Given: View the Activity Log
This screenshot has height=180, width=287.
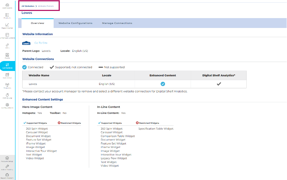Looking at the screenshot, I should (7, 96).
